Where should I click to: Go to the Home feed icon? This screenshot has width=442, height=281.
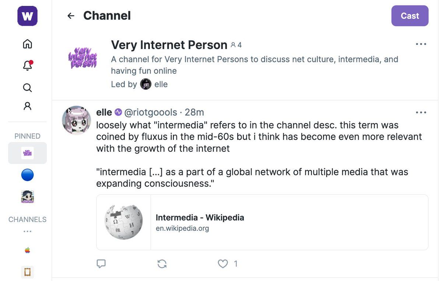[27, 44]
